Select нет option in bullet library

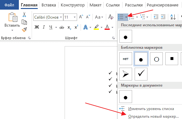click(x=126, y=59)
